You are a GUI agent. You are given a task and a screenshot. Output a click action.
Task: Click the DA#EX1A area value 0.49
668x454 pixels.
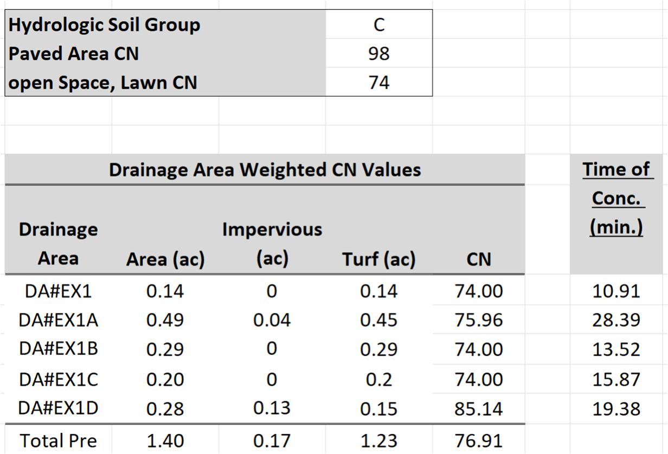pyautogui.click(x=165, y=321)
